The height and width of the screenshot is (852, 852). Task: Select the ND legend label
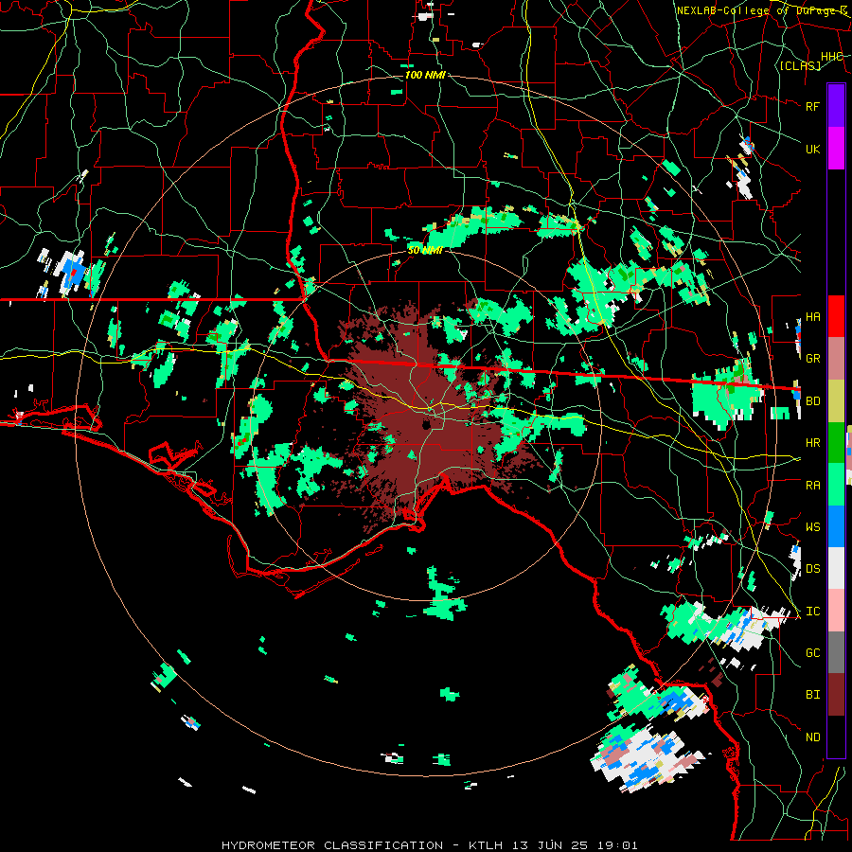(812, 737)
